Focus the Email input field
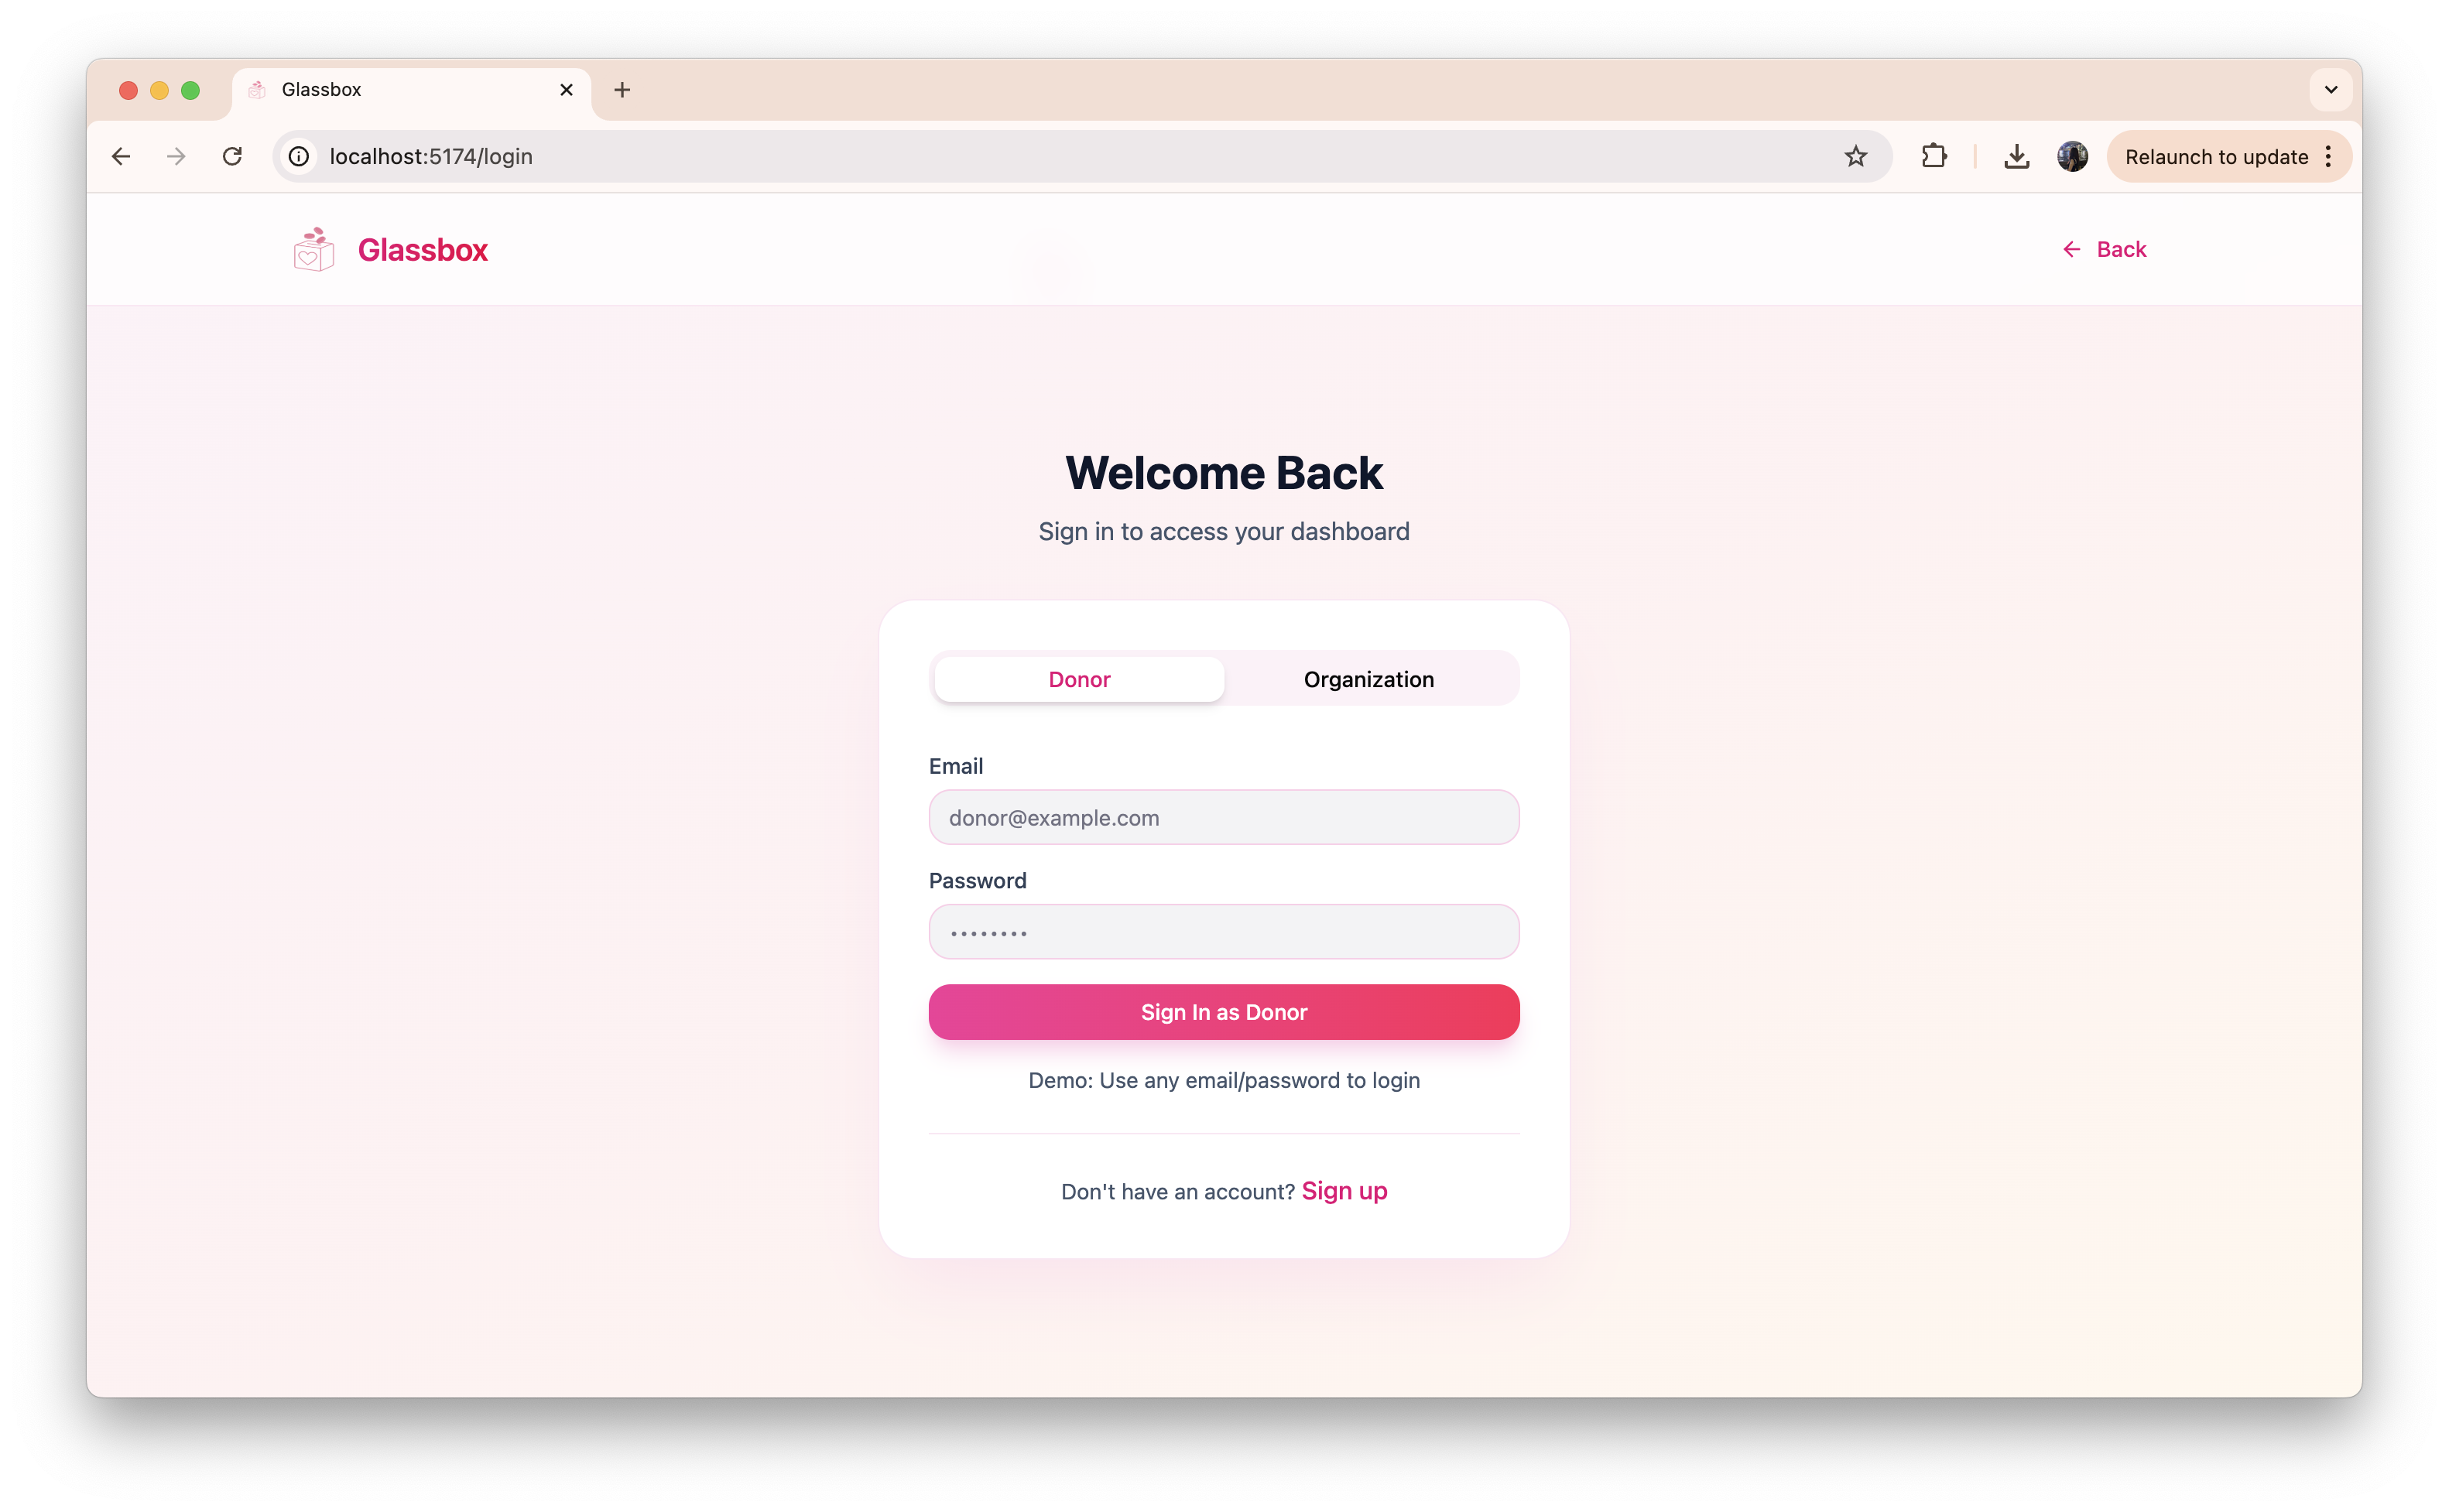 click(1224, 817)
